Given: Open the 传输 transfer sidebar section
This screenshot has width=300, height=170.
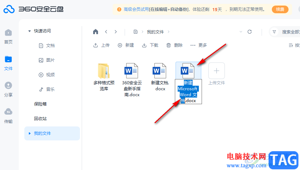Looking at the screenshot, I should pos(8,116).
